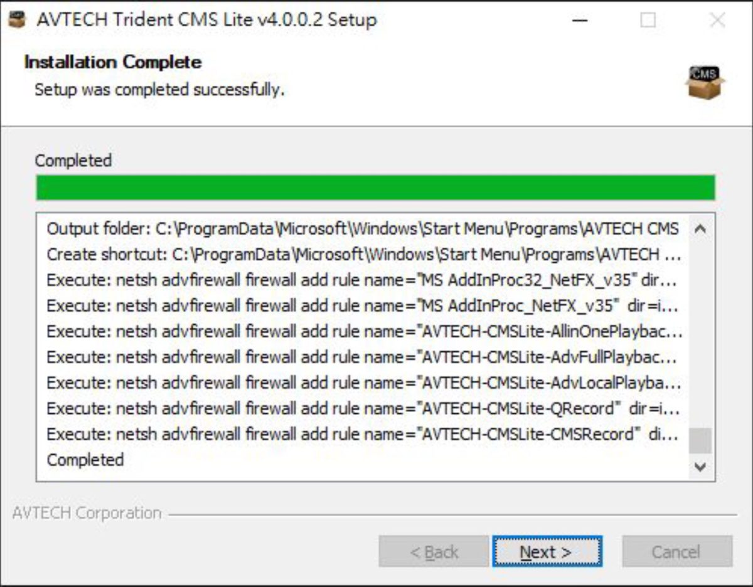Click the X icon on the title bar

click(716, 19)
